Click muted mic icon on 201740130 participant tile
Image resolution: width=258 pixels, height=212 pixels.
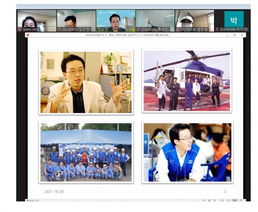tap(177, 29)
